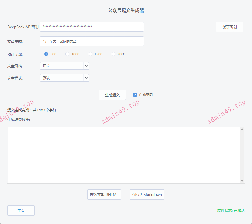Toggle the 自动配图 checkbox off
This screenshot has width=252, height=224.
tap(135, 95)
